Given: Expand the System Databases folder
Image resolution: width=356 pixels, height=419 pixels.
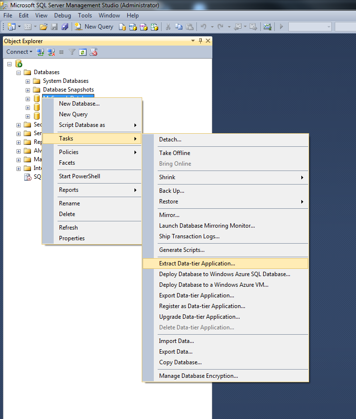Looking at the screenshot, I should click(x=28, y=81).
